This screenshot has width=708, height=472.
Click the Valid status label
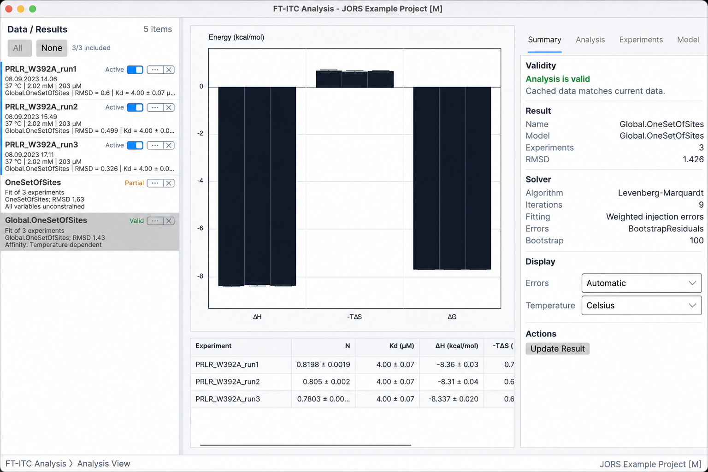(x=136, y=221)
